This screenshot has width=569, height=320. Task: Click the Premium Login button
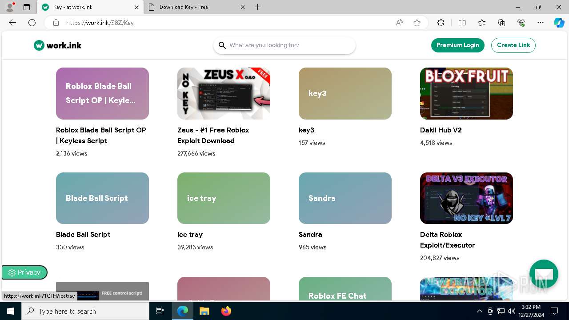[457, 45]
